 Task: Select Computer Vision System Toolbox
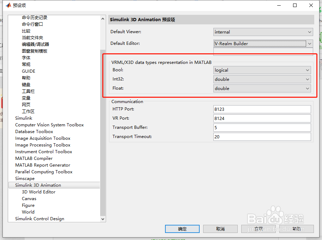click(x=49, y=125)
